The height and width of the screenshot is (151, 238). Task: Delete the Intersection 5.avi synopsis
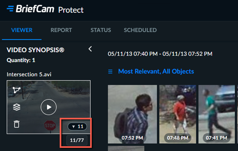(x=16, y=124)
